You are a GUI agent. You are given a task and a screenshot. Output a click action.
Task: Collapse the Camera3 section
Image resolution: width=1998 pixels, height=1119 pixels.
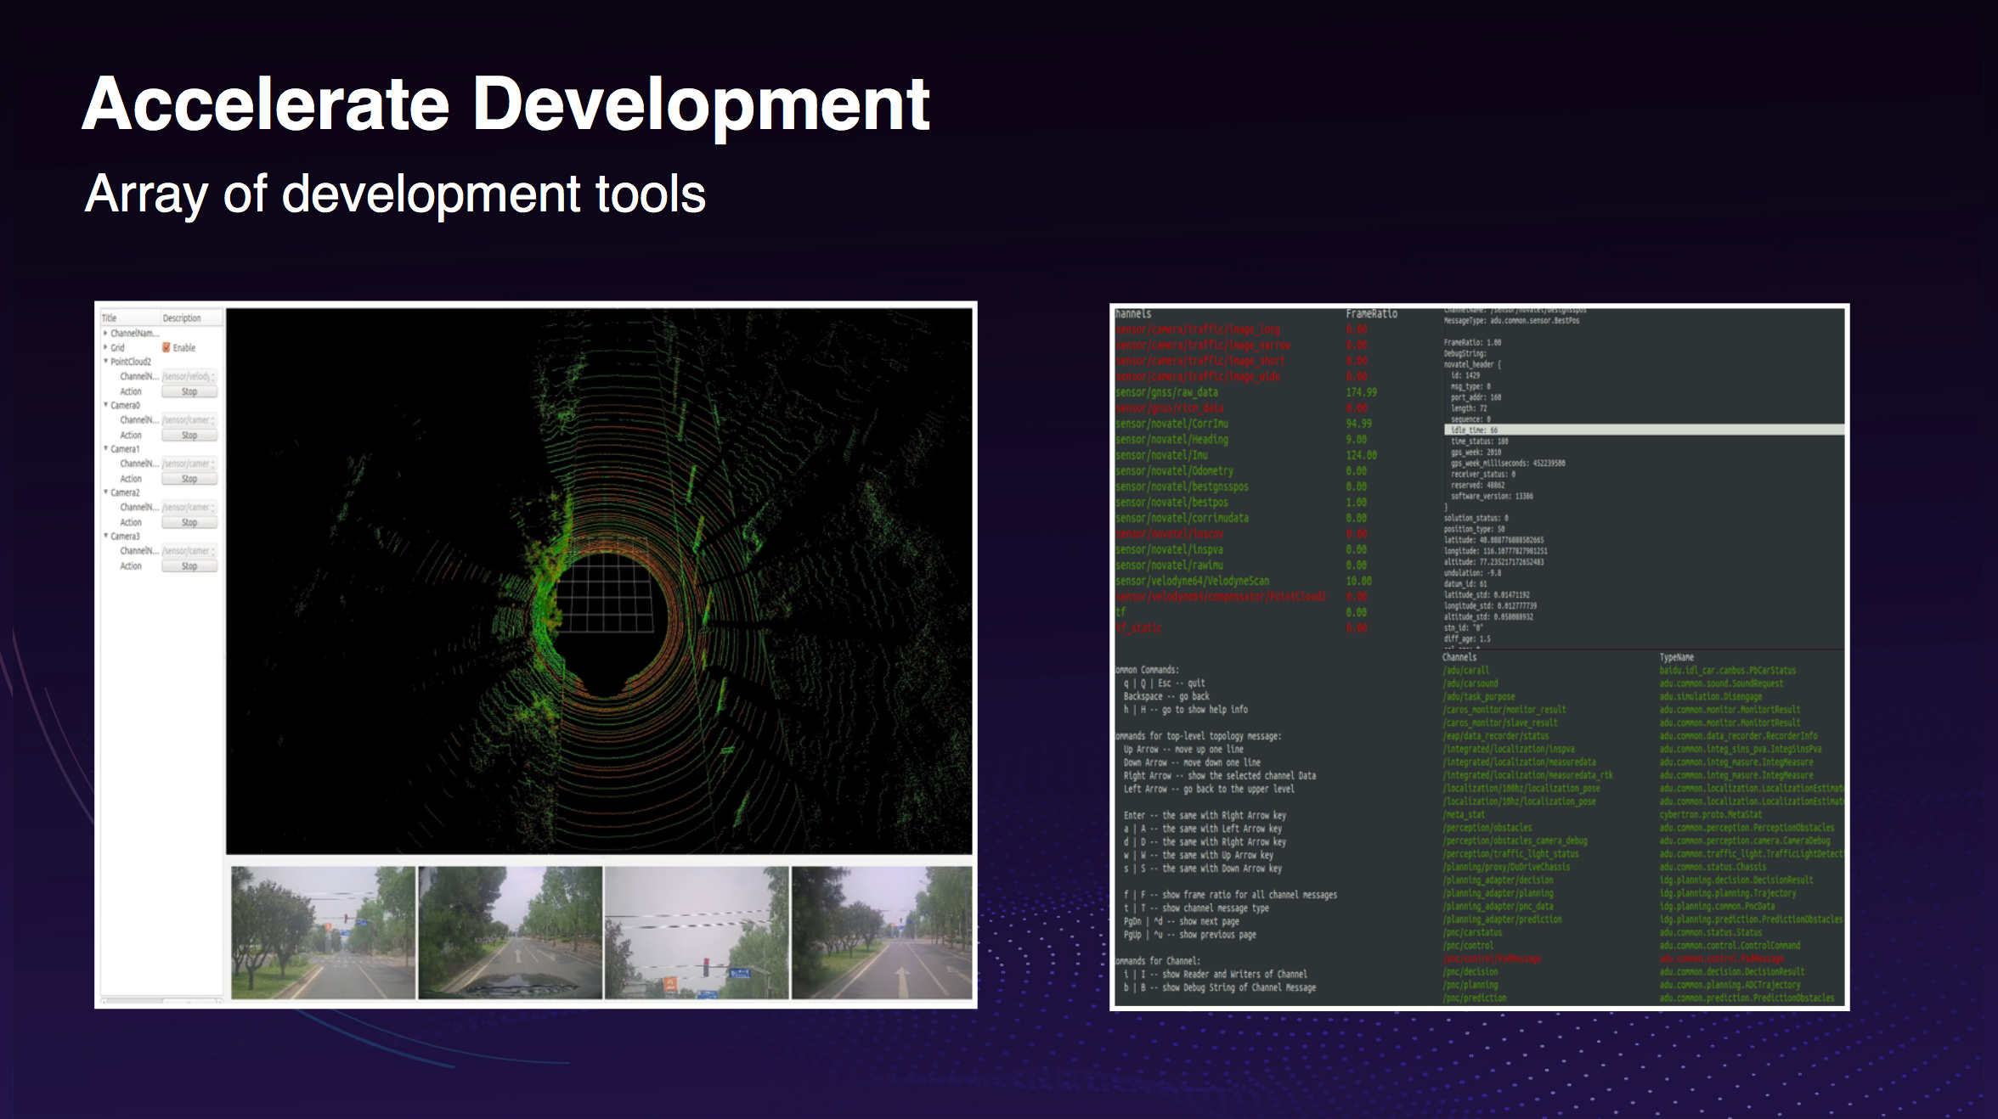(x=105, y=535)
